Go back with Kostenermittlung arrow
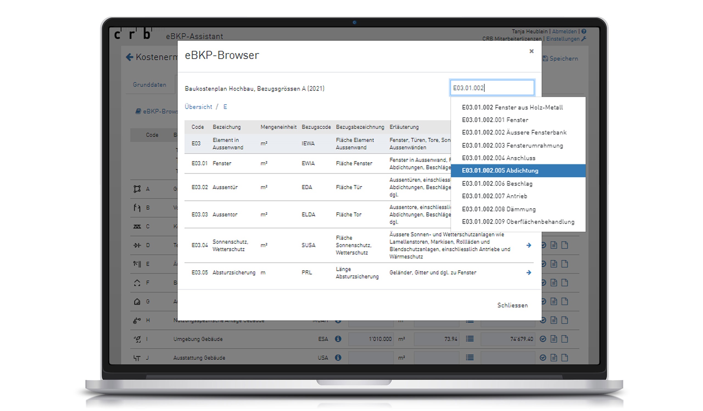The height and width of the screenshot is (411, 703). pos(129,57)
